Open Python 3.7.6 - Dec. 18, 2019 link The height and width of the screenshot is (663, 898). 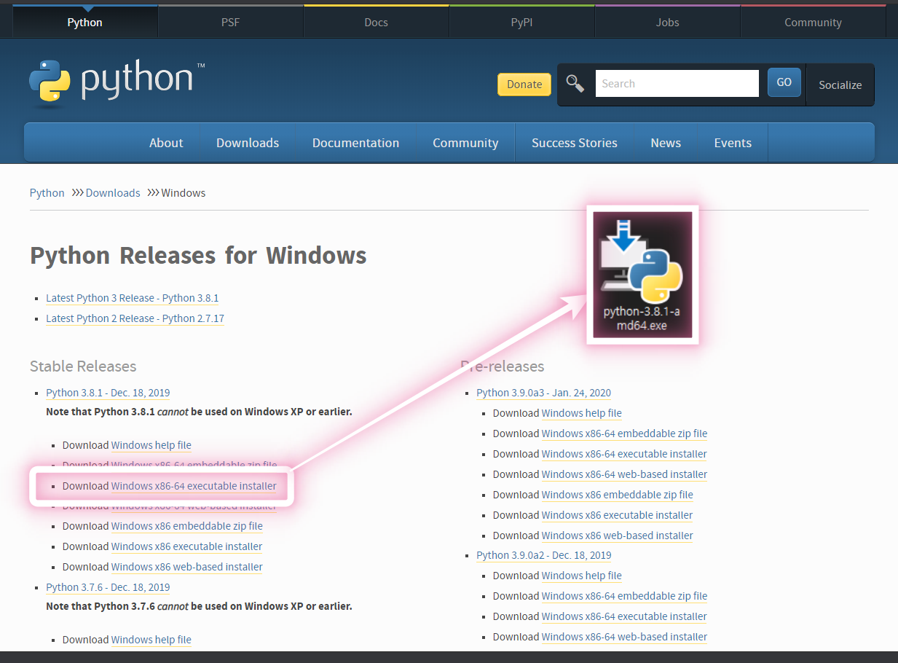point(108,587)
